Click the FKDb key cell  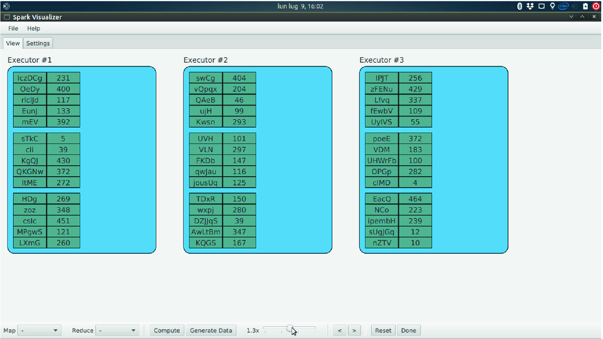(x=206, y=161)
